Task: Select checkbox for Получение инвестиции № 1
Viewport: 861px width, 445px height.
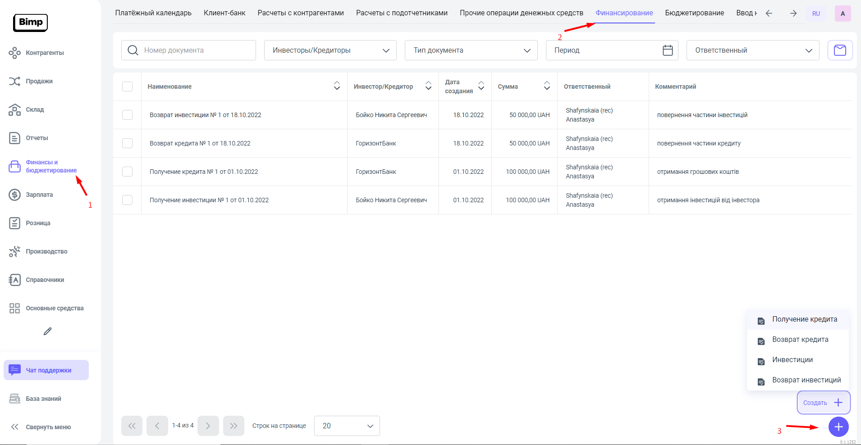Action: coord(127,200)
